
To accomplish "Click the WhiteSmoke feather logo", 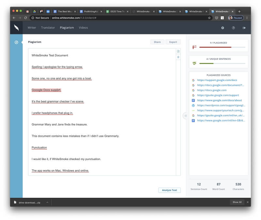I will pos(16,27).
